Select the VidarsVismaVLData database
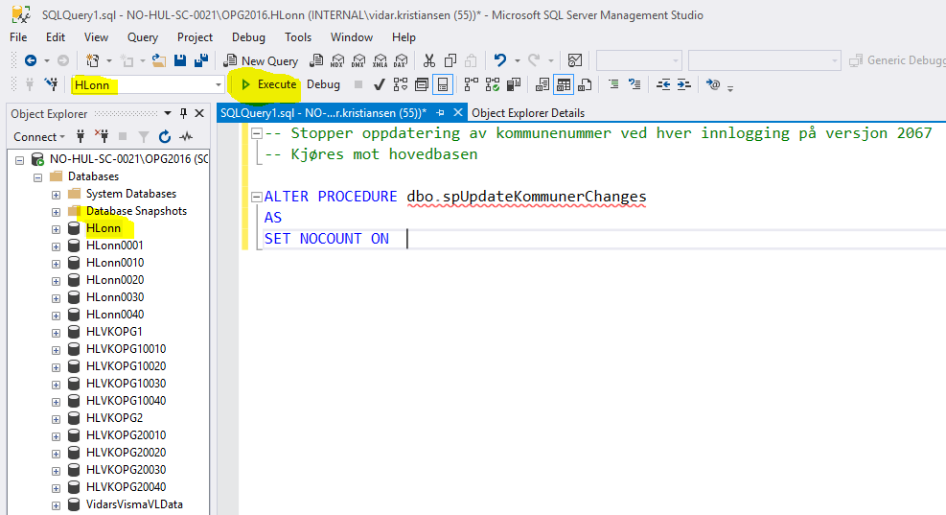 pos(134,504)
